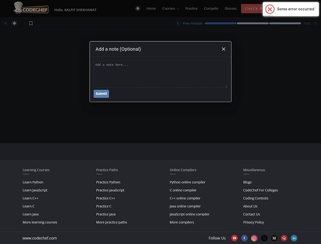This screenshot has width=321, height=244.
Task: Open the LinkedIn social icon
Action: [294, 238]
